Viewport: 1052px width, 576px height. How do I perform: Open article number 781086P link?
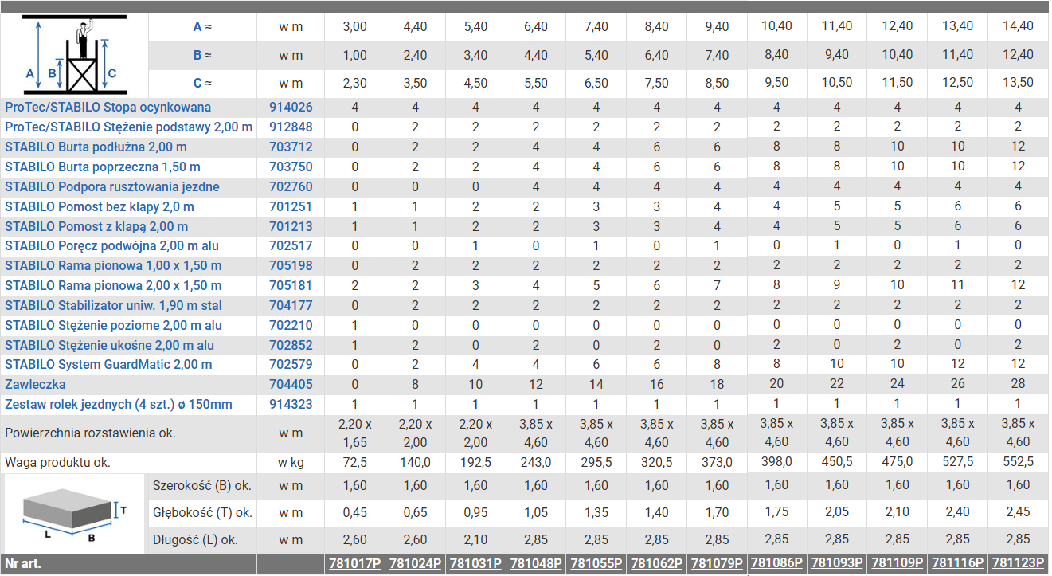pyautogui.click(x=776, y=563)
